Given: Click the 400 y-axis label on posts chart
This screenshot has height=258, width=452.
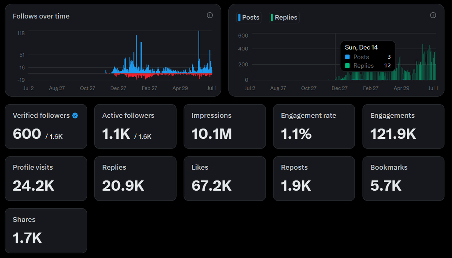Looking at the screenshot, I should [x=243, y=49].
